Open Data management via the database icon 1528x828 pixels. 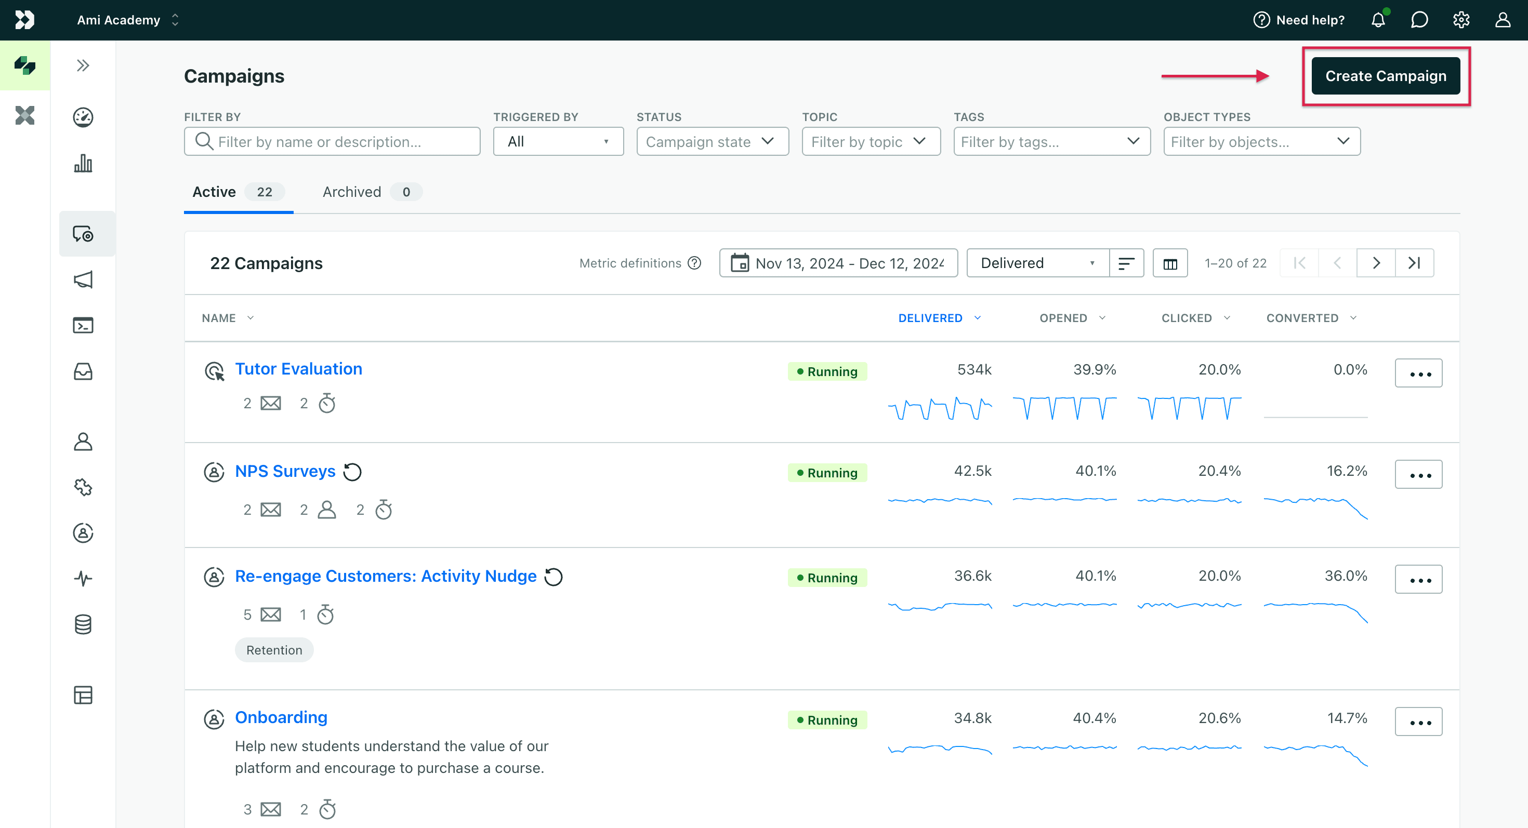tap(83, 624)
